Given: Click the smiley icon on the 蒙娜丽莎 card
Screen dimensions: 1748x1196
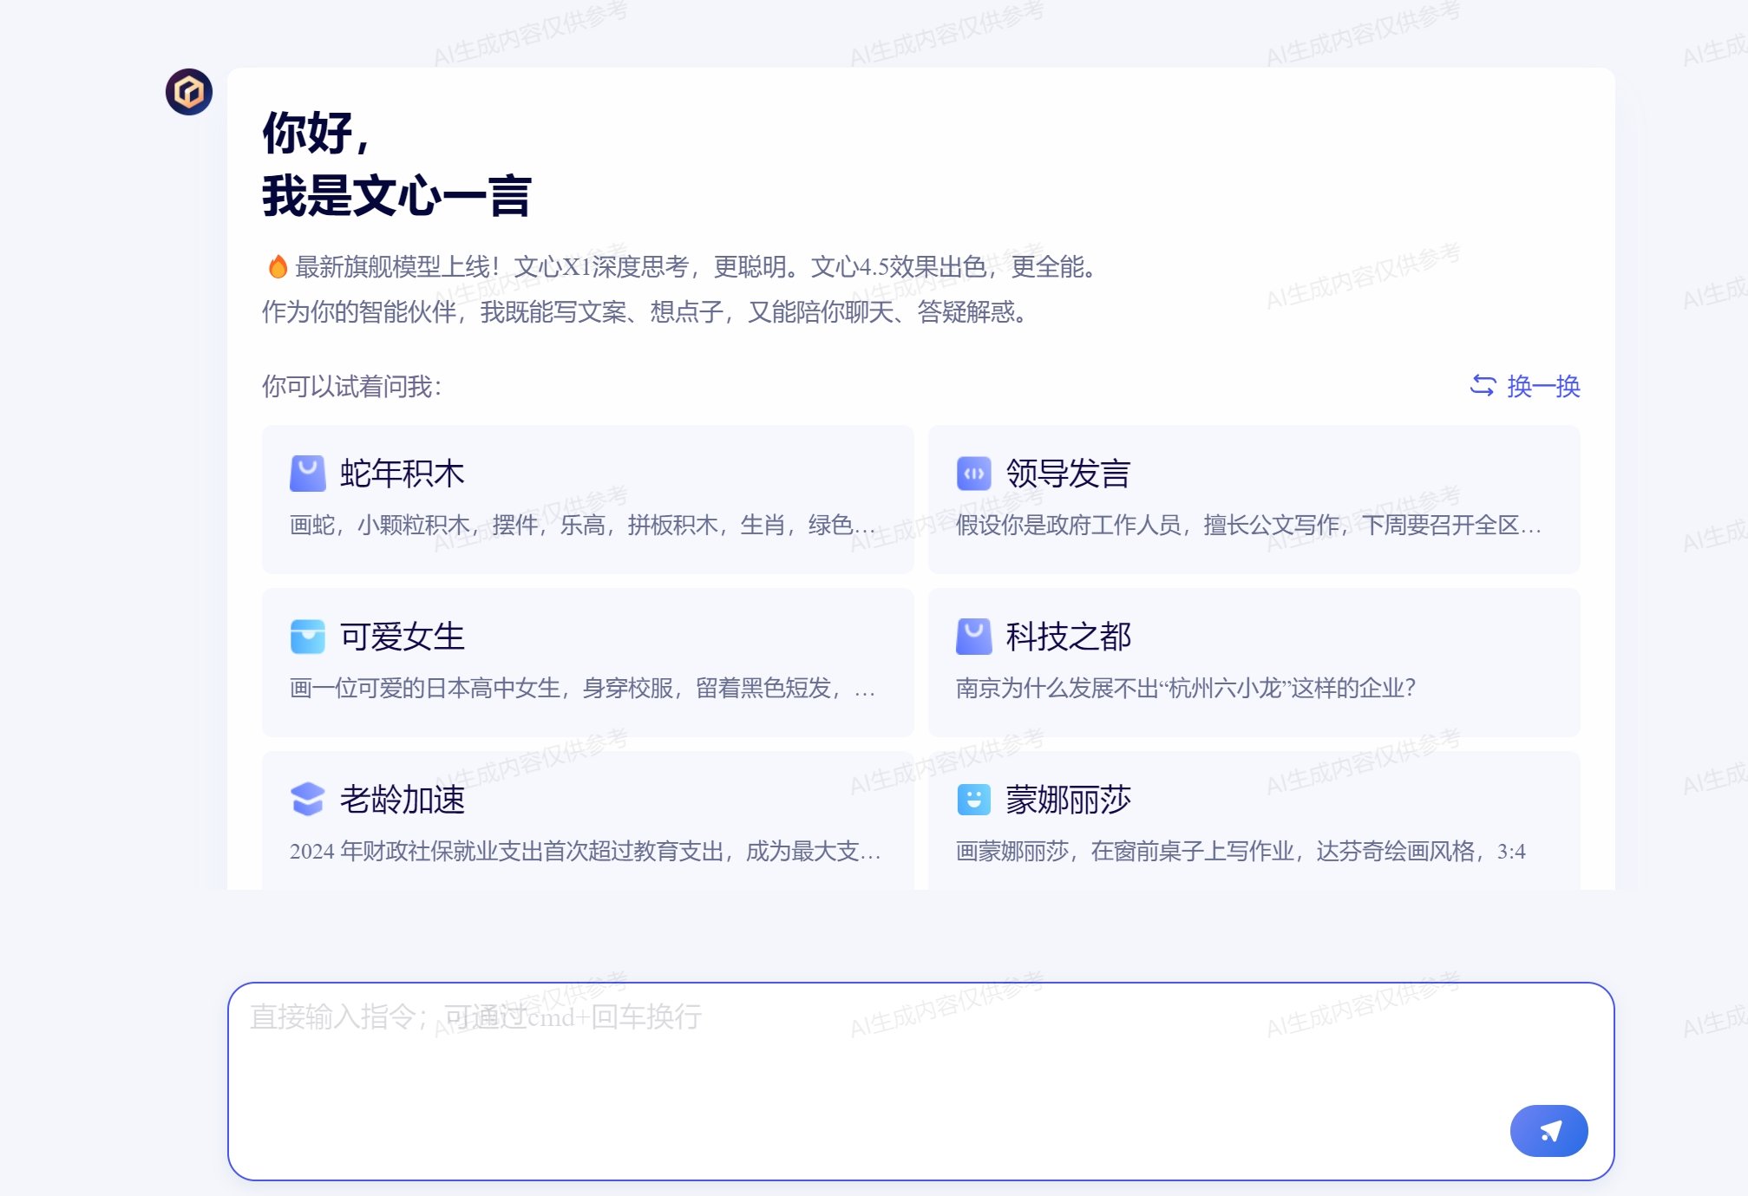Looking at the screenshot, I should pyautogui.click(x=973, y=800).
